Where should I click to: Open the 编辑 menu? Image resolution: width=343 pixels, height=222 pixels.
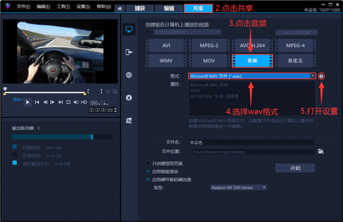click(x=43, y=7)
